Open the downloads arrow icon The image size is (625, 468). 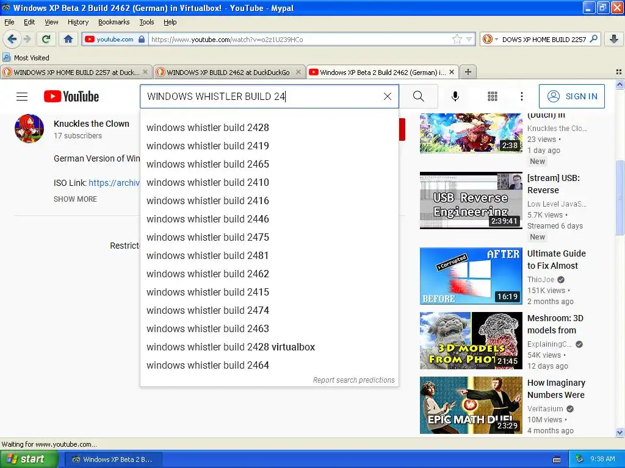point(614,39)
